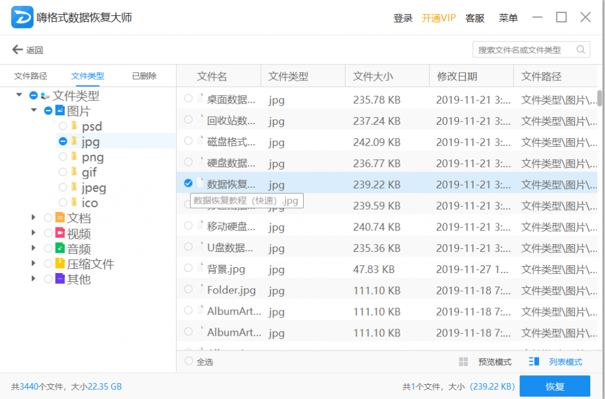Click the psd folder icon
605x399 pixels.
tap(74, 126)
